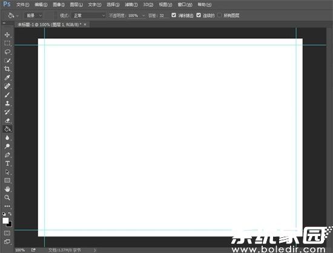The width and height of the screenshot is (333, 253).
Task: Open the 文件 (File) menu
Action: (x=22, y=4)
